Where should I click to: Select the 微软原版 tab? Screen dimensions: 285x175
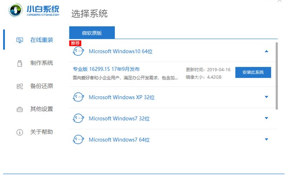[x=92, y=33]
